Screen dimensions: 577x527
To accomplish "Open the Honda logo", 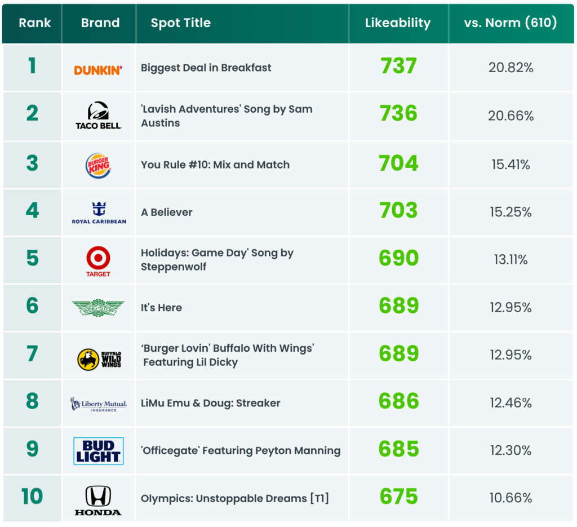I will tap(98, 500).
